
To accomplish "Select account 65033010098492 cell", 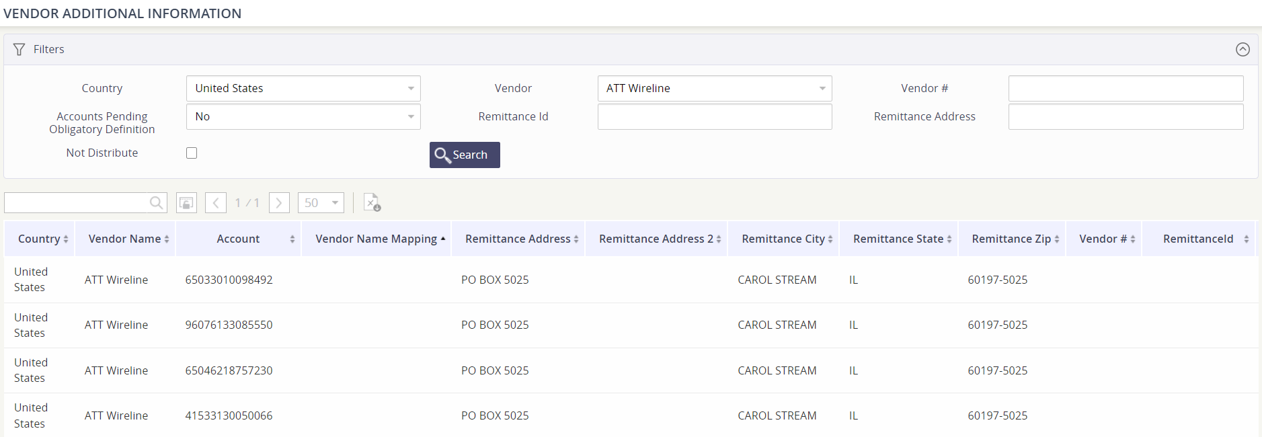I will pos(229,280).
